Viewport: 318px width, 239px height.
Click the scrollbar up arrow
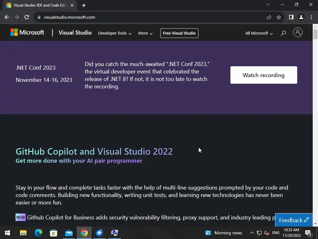click(x=316, y=26)
